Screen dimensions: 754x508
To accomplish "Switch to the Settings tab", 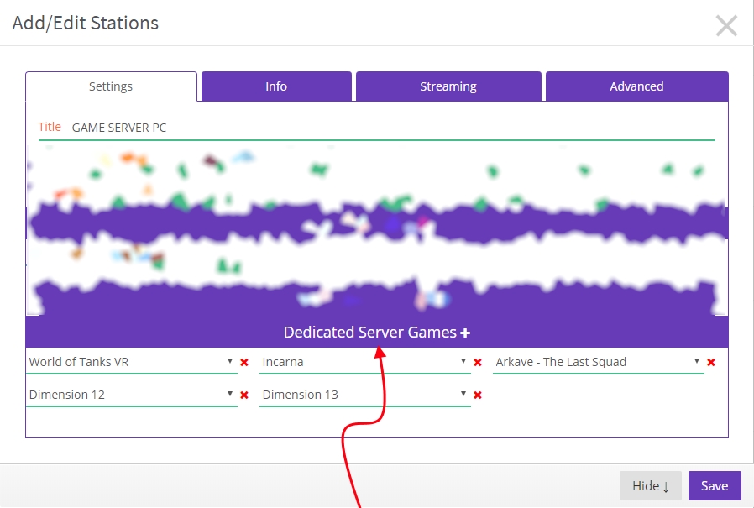I will (x=111, y=86).
